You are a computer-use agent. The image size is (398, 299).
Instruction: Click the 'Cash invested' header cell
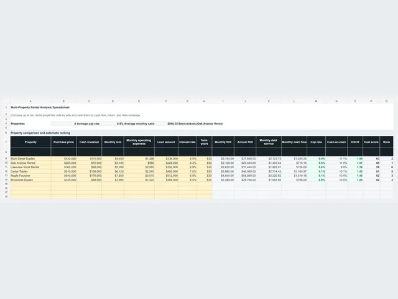click(x=89, y=142)
